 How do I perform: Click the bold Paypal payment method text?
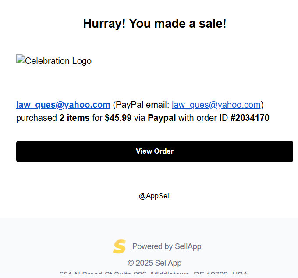162,118
